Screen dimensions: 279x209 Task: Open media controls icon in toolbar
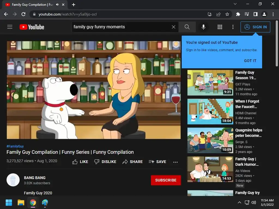tap(247, 14)
